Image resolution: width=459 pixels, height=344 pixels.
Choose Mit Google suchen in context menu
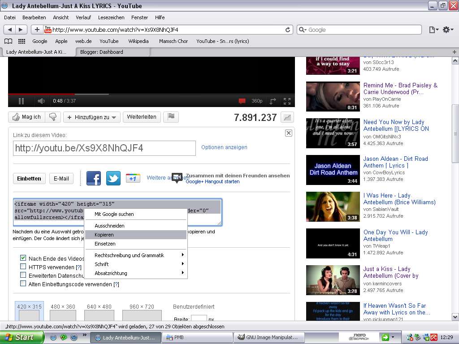pyautogui.click(x=136, y=214)
